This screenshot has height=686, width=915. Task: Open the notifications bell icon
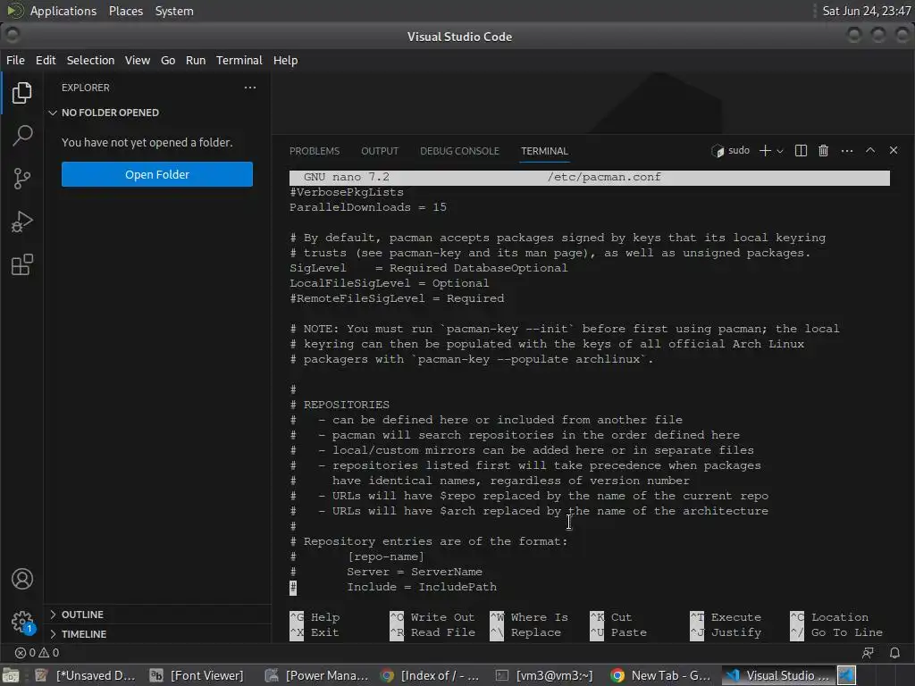click(x=894, y=653)
